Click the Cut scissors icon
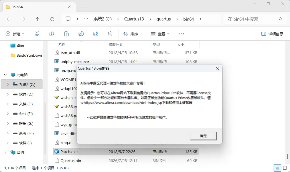This screenshot has height=172, width=290. [x=37, y=34]
